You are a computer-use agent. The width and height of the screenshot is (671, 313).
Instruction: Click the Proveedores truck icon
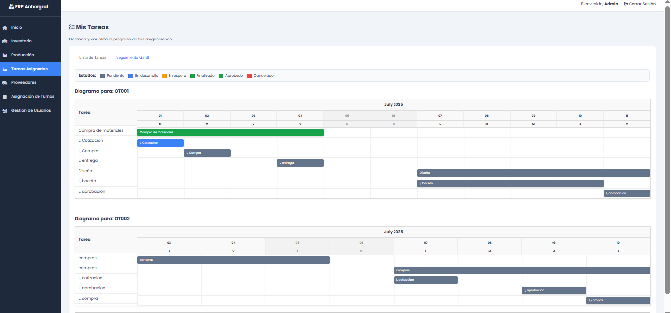(x=5, y=83)
